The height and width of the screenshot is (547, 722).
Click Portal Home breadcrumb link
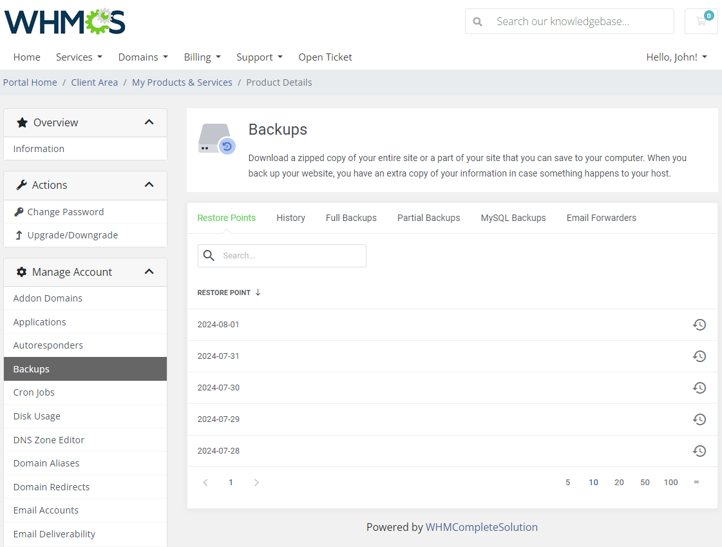(30, 82)
